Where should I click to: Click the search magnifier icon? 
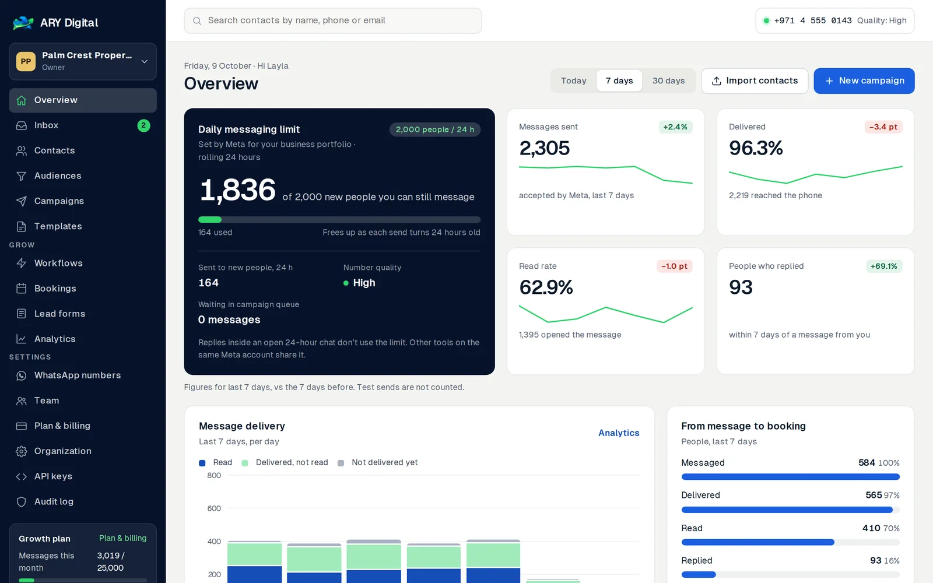197,21
